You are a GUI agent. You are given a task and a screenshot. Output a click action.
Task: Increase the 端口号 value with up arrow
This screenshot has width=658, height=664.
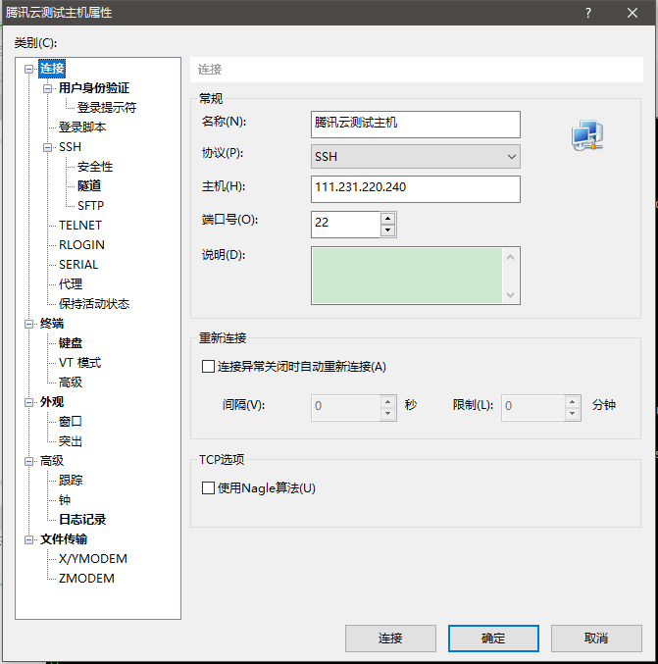pyautogui.click(x=388, y=219)
